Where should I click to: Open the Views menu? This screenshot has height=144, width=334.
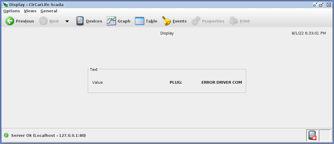coord(30,11)
